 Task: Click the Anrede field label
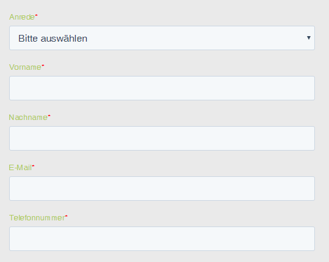click(22, 17)
